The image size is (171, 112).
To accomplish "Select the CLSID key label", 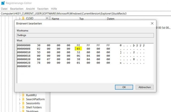I will [x=30, y=18].
